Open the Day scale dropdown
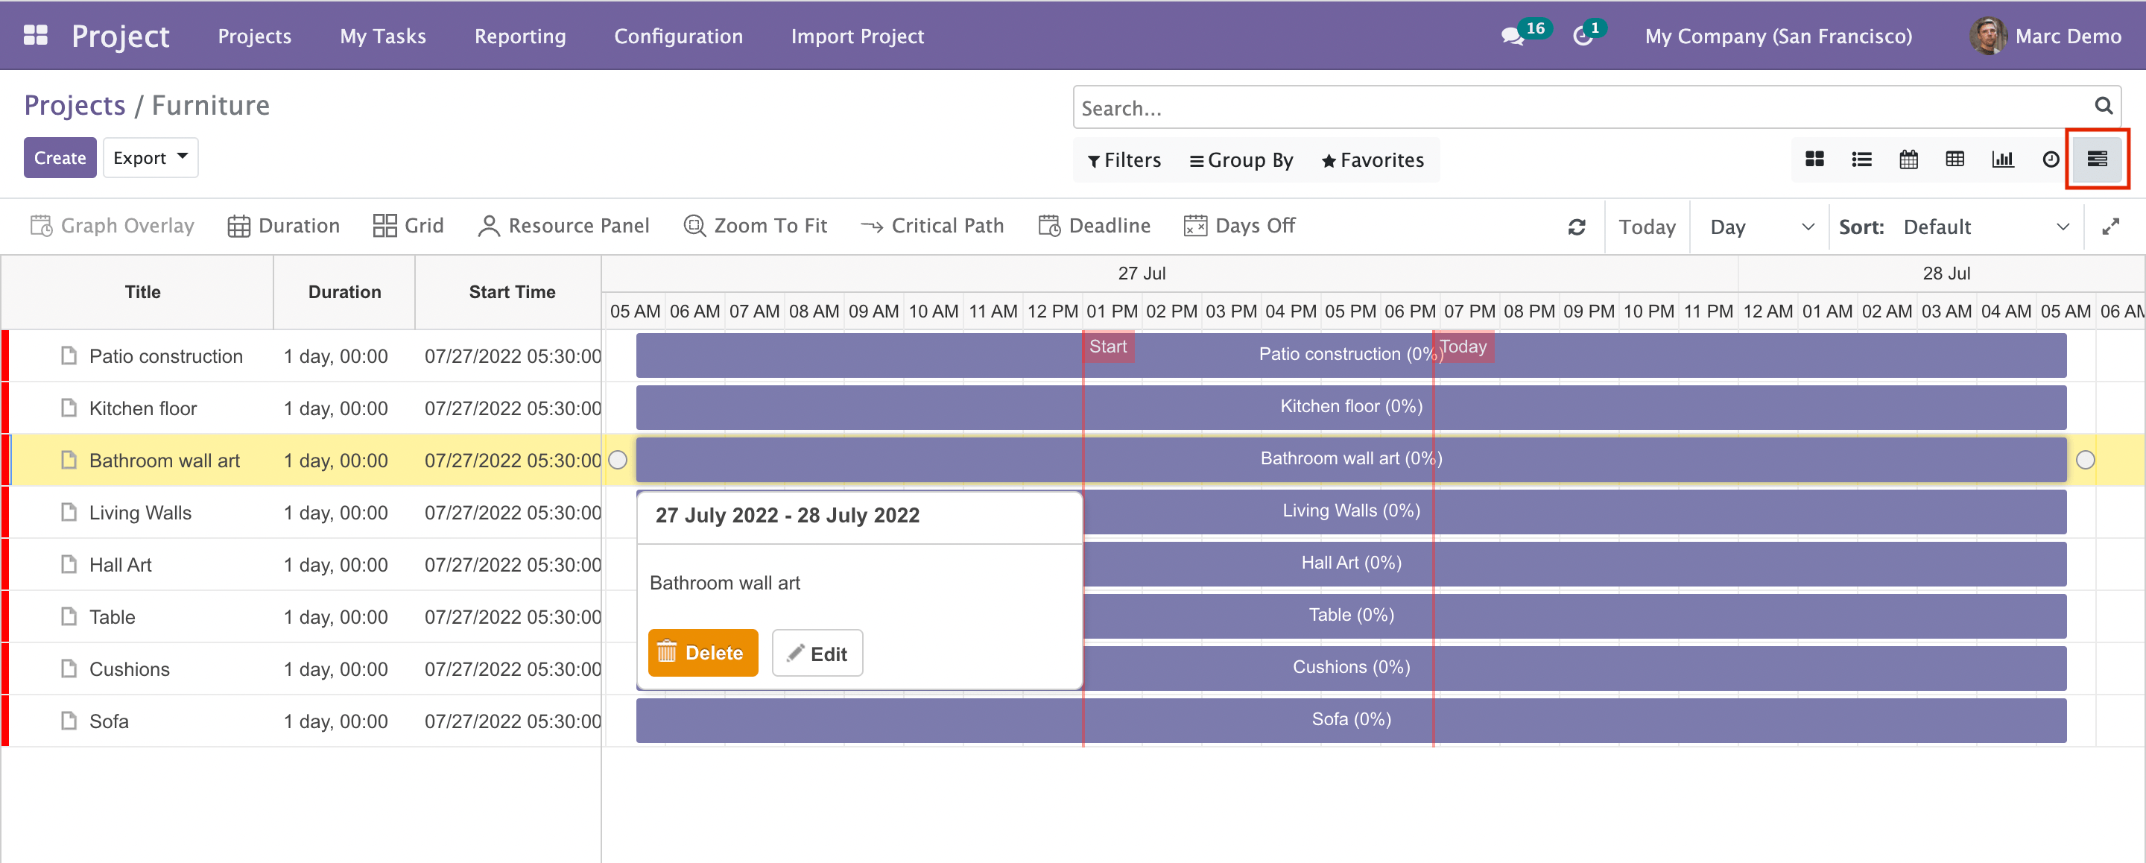The width and height of the screenshot is (2146, 863). (x=1759, y=227)
